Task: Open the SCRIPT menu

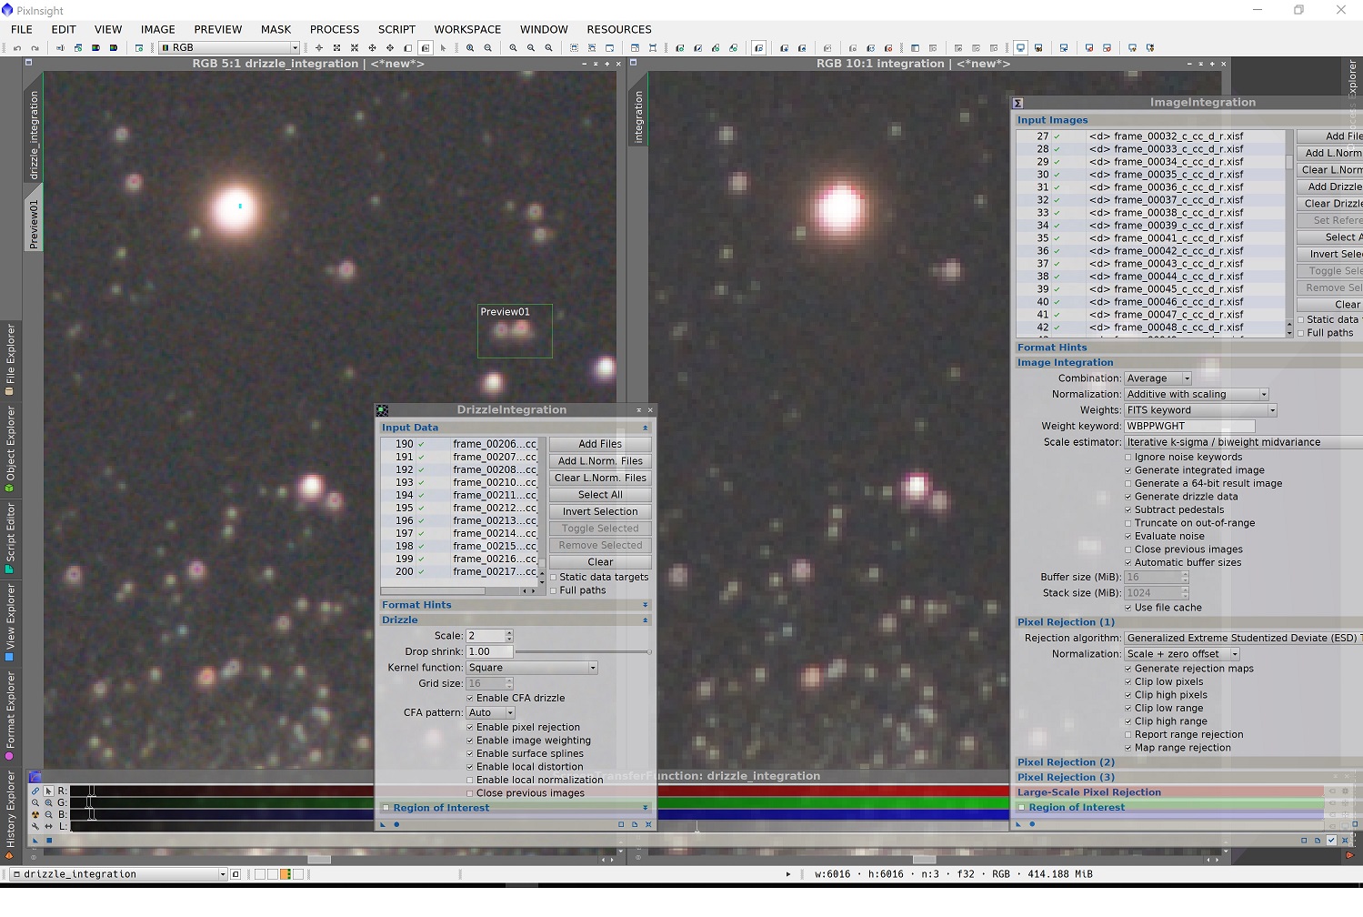Action: pos(396,29)
